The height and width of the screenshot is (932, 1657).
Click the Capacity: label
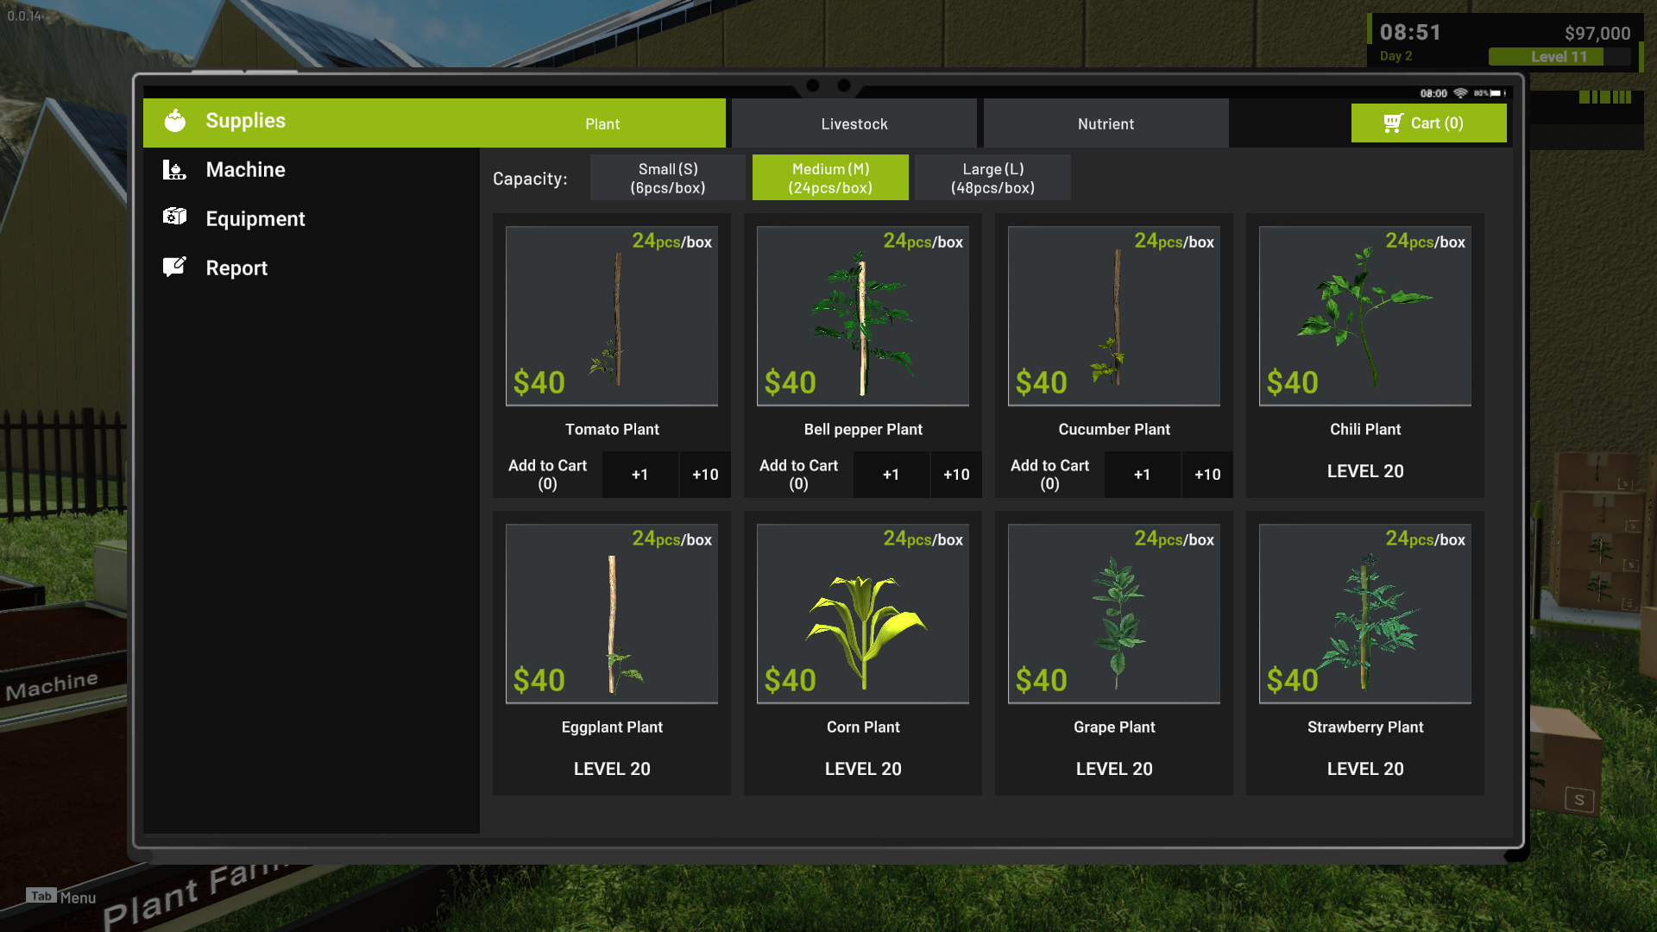click(x=530, y=179)
